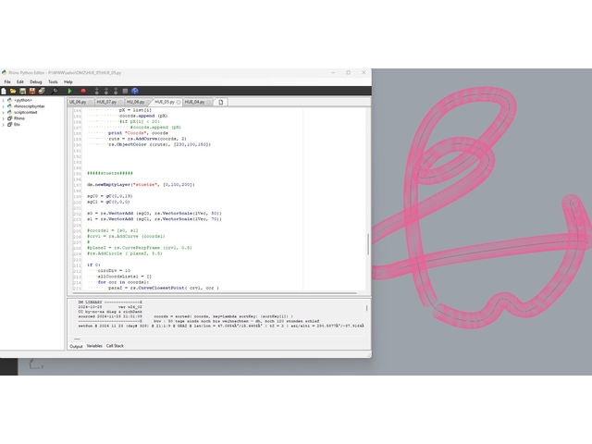Click 'circDiv = 10' code line
The image size is (592, 444).
tap(114, 271)
